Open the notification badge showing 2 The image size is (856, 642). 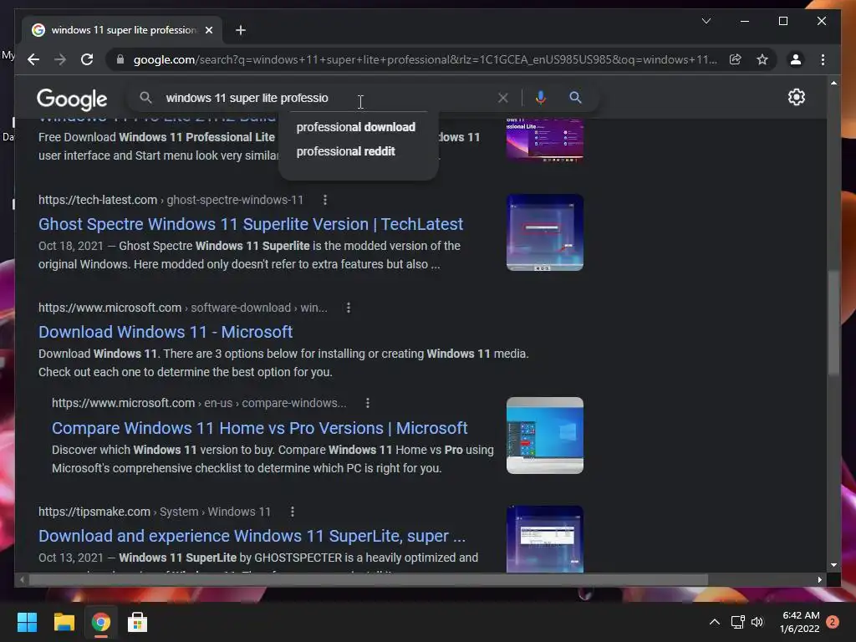click(833, 622)
